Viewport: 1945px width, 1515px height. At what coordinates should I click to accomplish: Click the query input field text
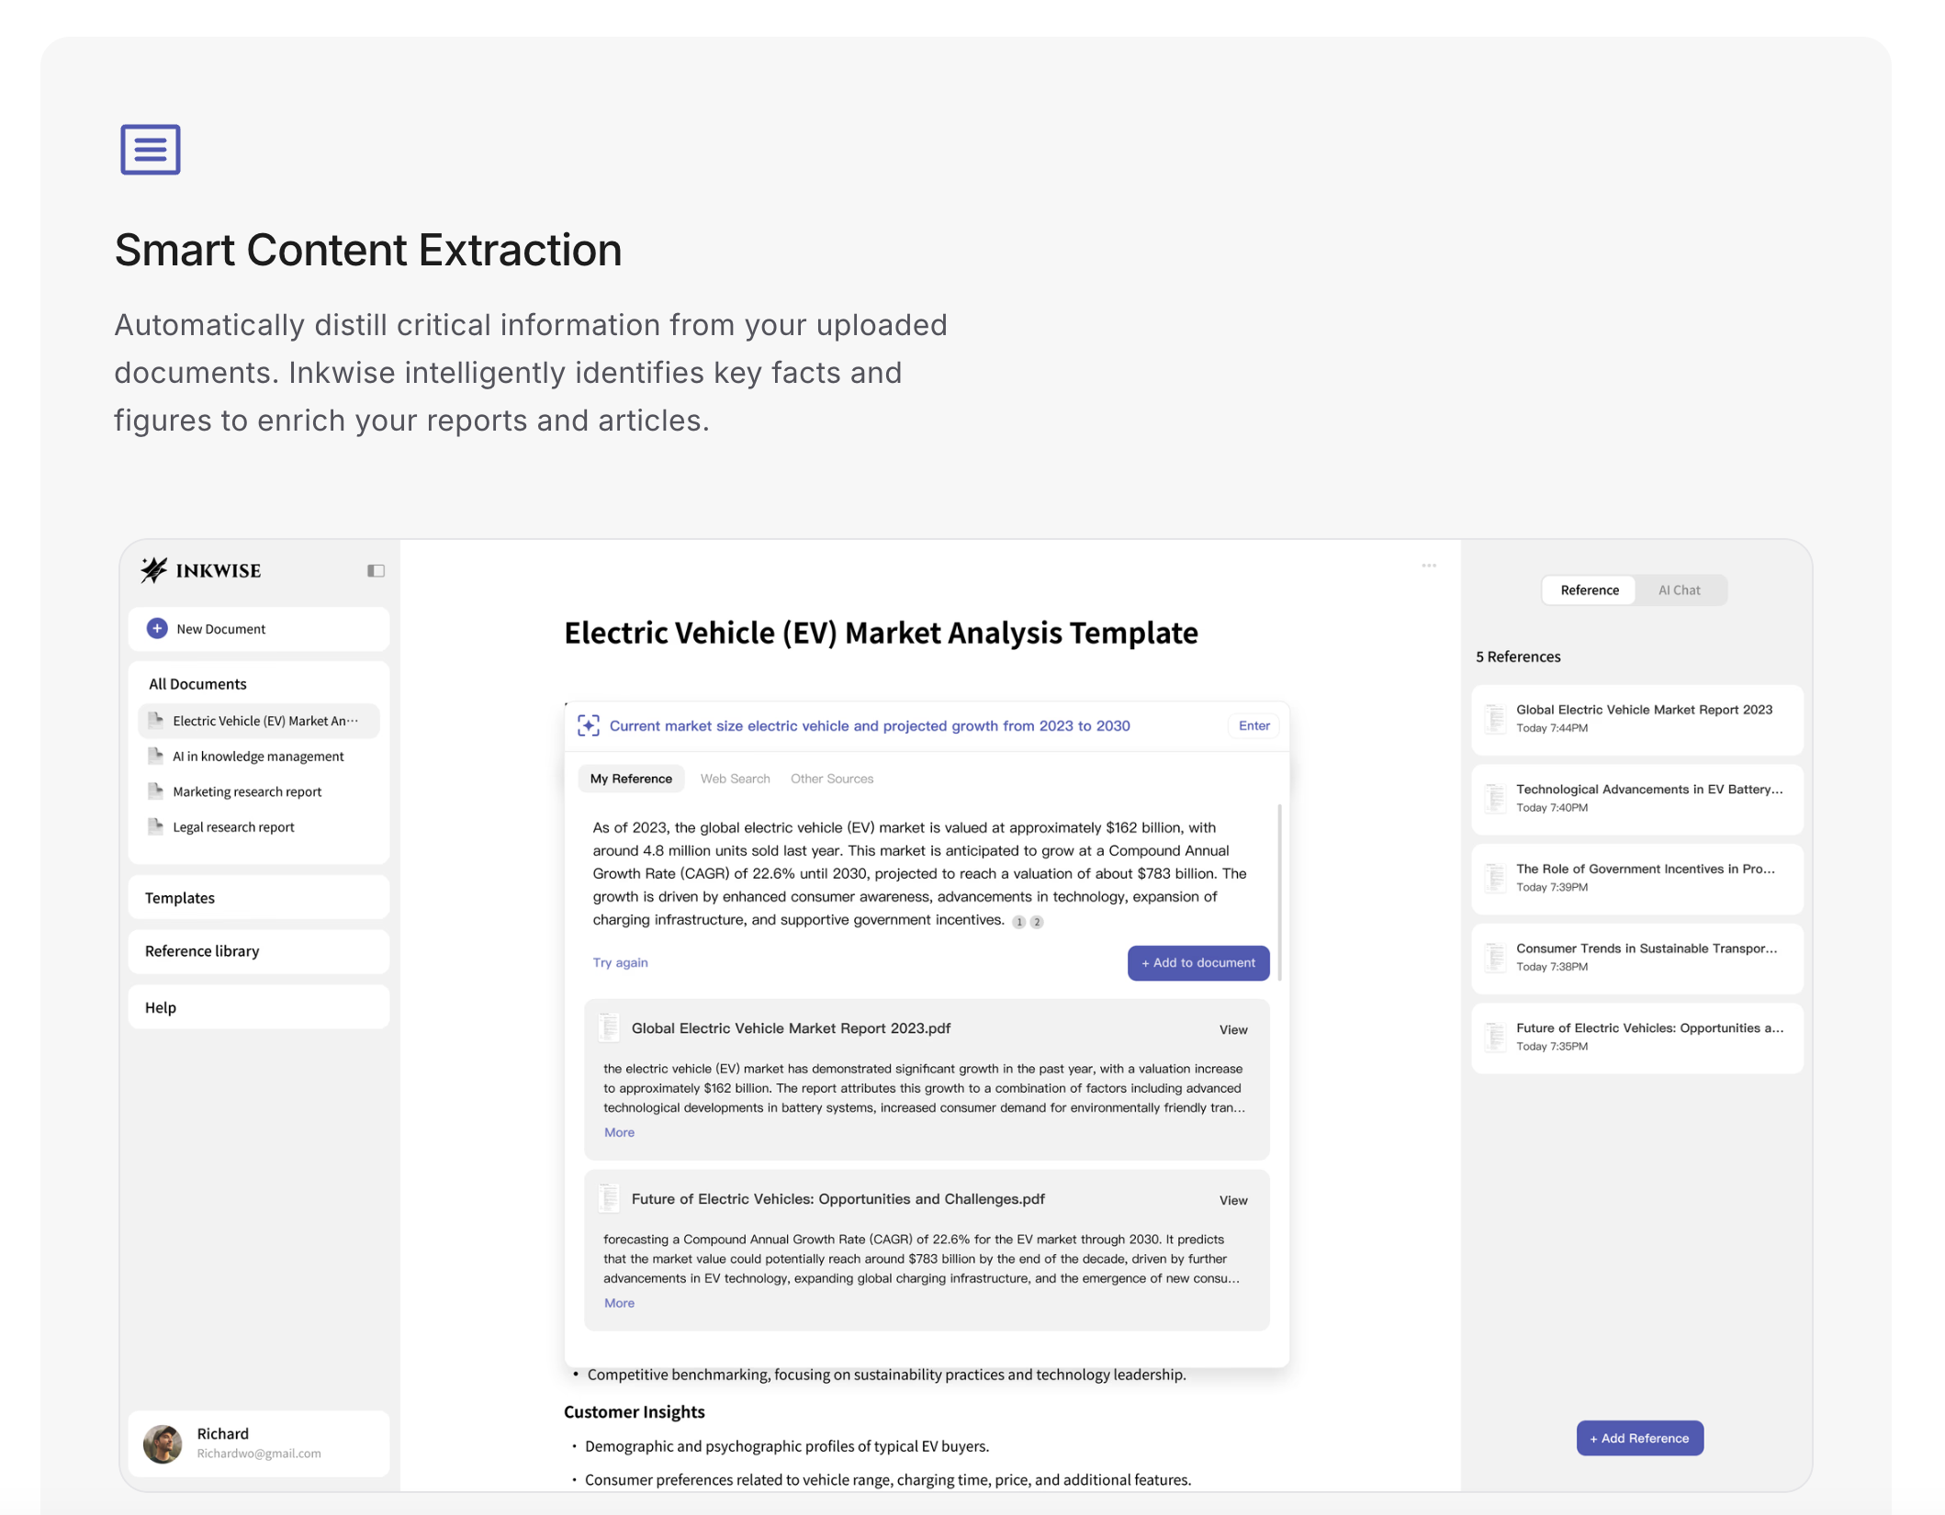869,725
